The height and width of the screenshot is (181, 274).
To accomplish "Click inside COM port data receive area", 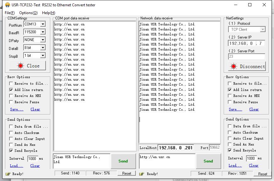I will pos(95,86).
